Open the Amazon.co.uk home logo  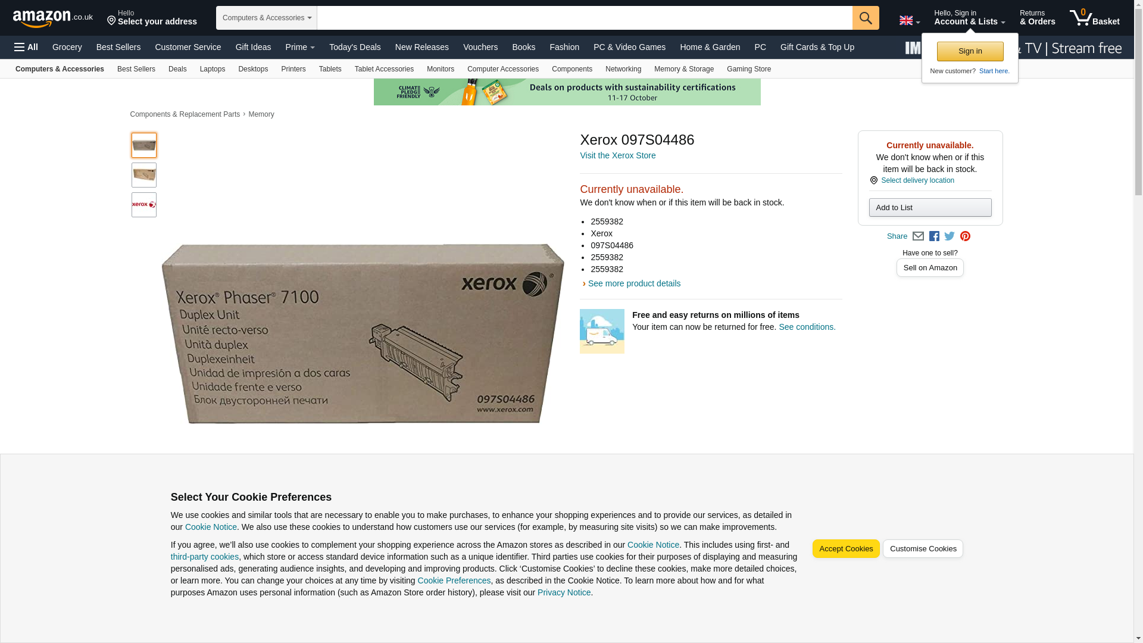53,18
